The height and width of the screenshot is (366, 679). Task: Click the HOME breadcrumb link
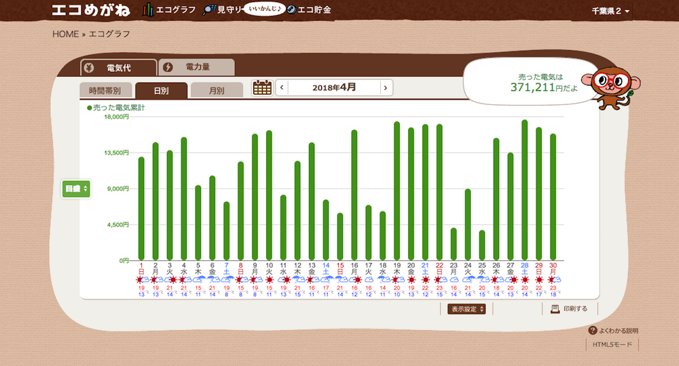[65, 34]
